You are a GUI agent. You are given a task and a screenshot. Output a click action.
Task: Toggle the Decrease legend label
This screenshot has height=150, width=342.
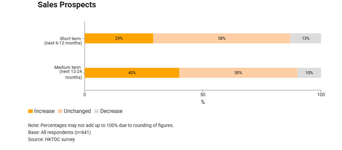pos(111,111)
